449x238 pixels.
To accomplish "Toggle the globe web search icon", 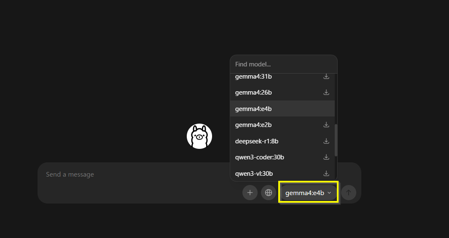I will [269, 193].
